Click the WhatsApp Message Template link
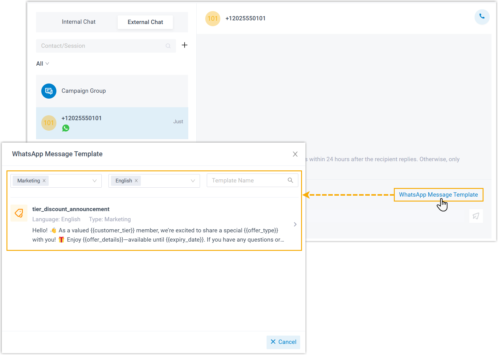Image resolution: width=498 pixels, height=355 pixels. coord(438,195)
